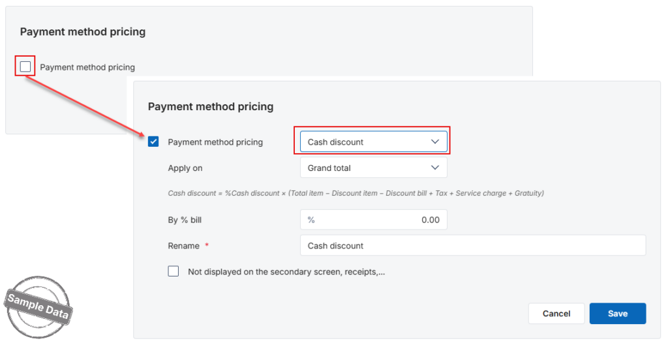Tick 'Not displayed on the secondary screen' checkbox
668x343 pixels.
[x=174, y=271]
